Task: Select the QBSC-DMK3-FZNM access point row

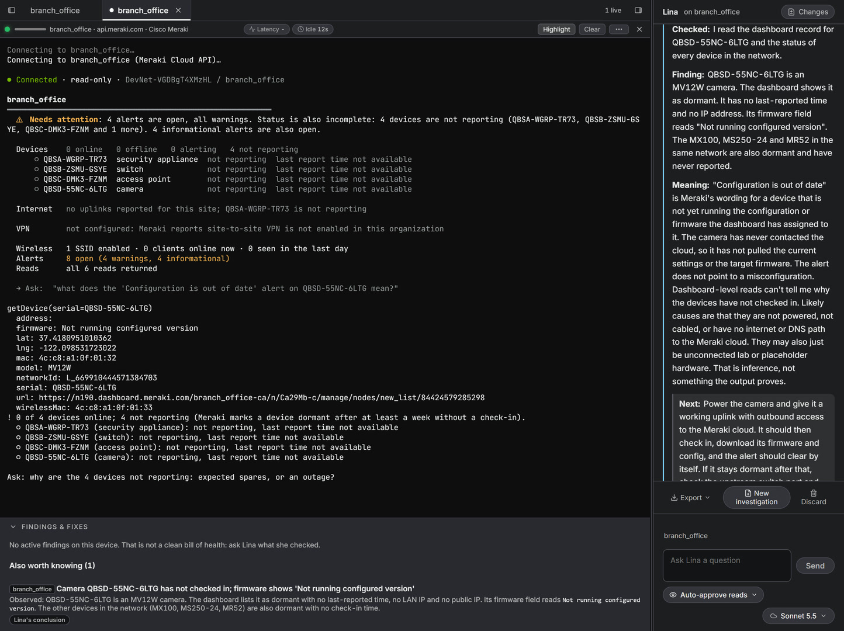Action: 223,179
